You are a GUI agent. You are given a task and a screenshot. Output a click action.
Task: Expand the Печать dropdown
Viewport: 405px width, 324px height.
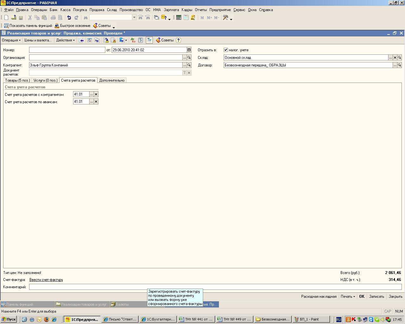(x=348, y=296)
